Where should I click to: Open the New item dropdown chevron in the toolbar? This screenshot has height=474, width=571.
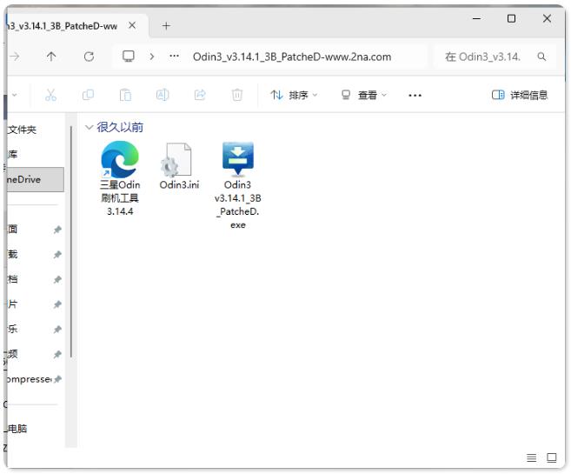tap(15, 95)
